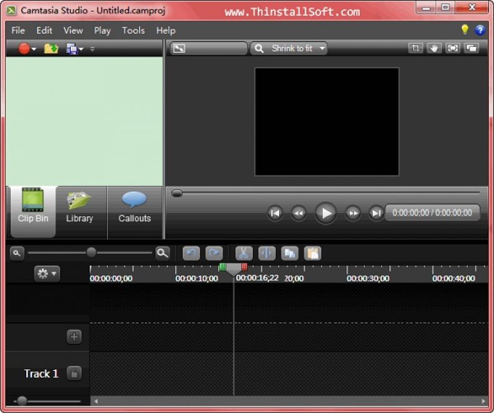Click the timeline zoom slider handle
This screenshot has height=413, width=494.
pos(91,252)
